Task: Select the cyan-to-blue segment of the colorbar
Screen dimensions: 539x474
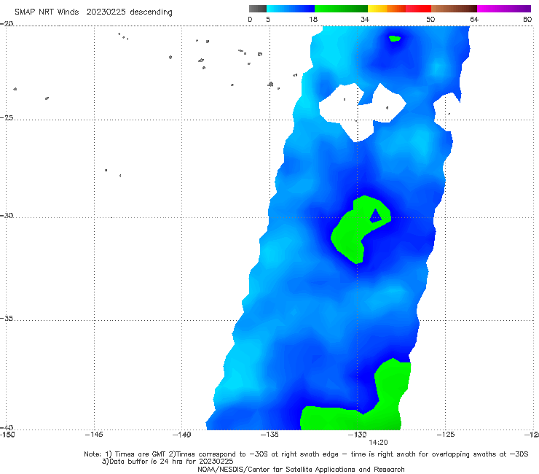Action: click(291, 9)
